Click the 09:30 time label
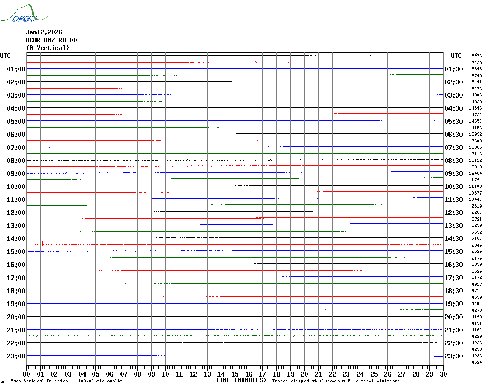Screen dimensions: 485x388 tap(454, 173)
